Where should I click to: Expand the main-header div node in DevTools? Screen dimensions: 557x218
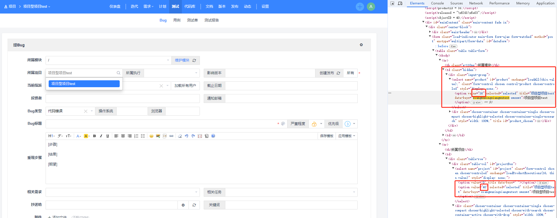click(x=430, y=32)
